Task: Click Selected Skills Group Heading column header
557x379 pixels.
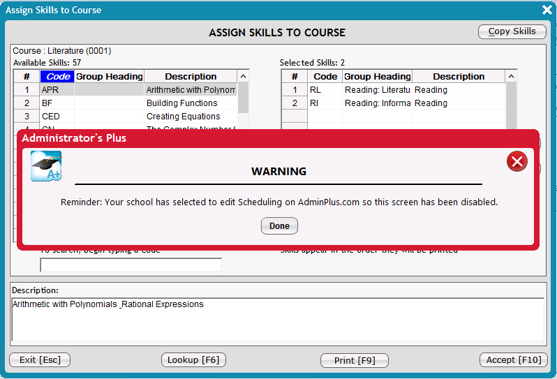Action: click(377, 76)
